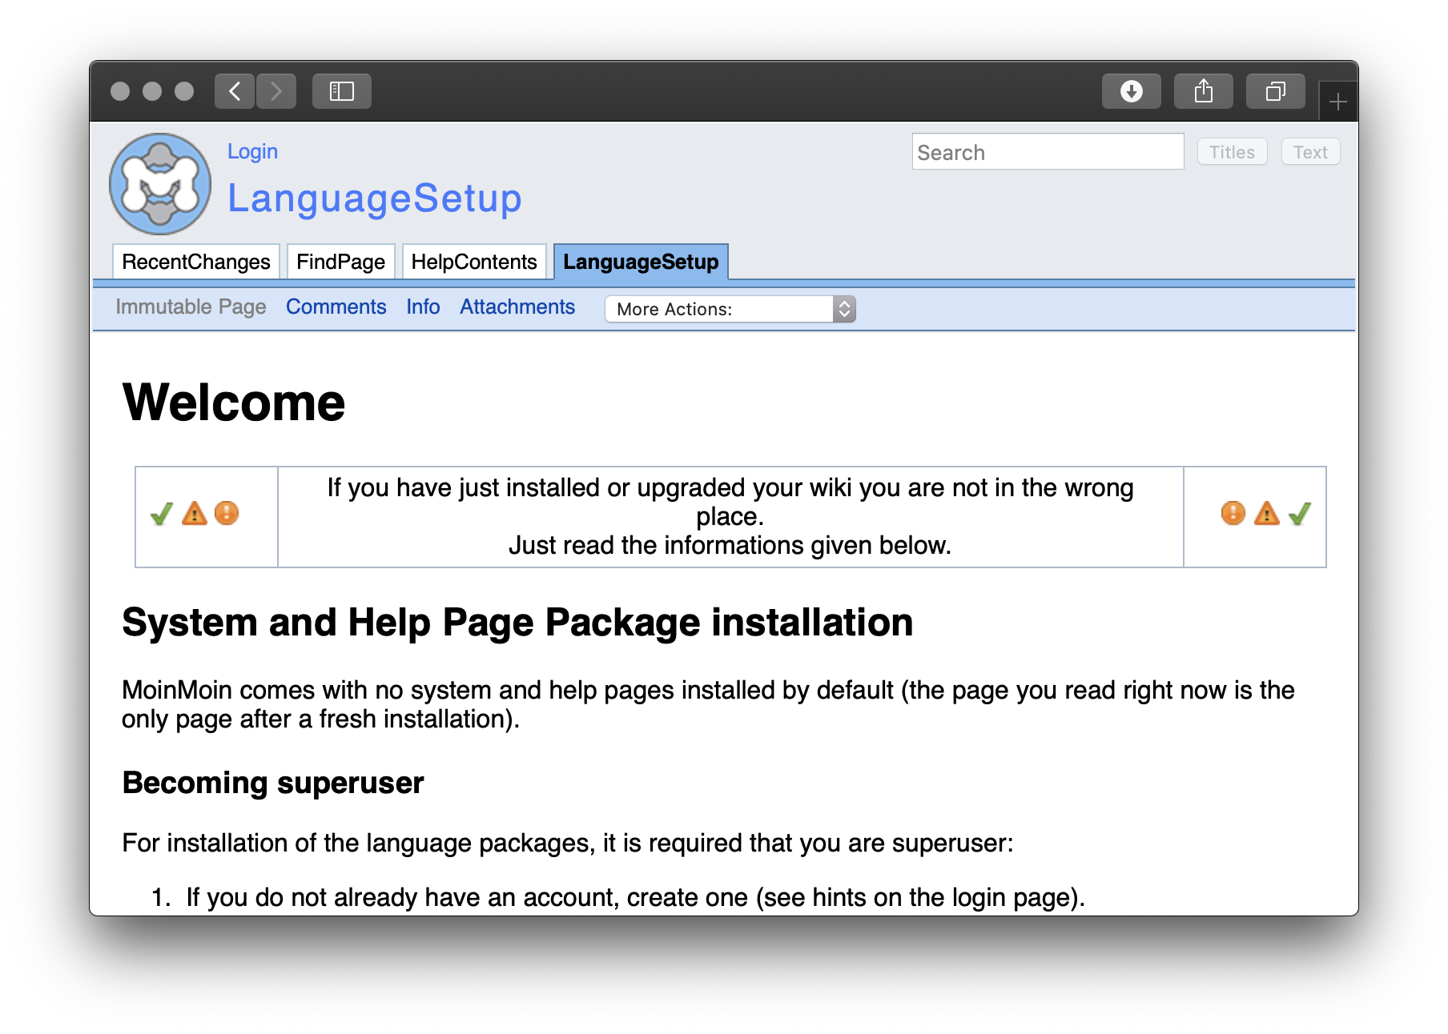Show the tab overview
This screenshot has width=1448, height=1034.
[1275, 91]
